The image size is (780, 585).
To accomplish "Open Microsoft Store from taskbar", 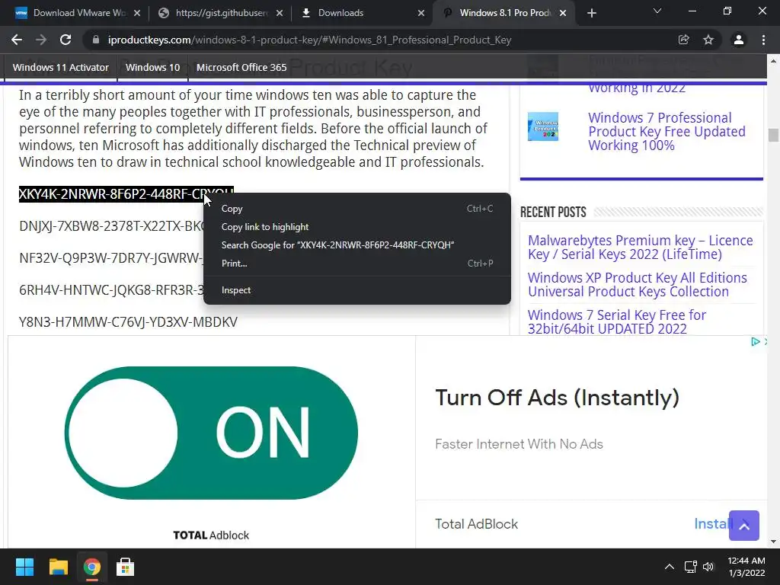I will pyautogui.click(x=125, y=567).
